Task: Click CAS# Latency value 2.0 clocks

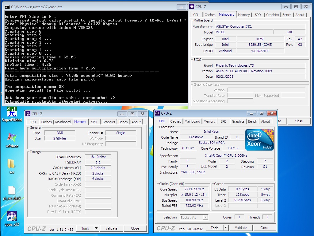Action: pyautogui.click(x=98, y=168)
